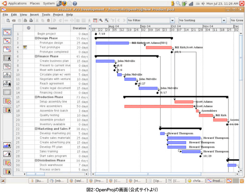Open the Network diagram view icon
The width and height of the screenshot is (245, 194).
tap(7, 49)
